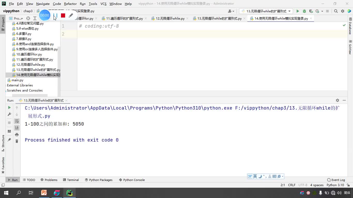353x198 pixels.
Task: Open the Database side panel
Action: click(350, 26)
